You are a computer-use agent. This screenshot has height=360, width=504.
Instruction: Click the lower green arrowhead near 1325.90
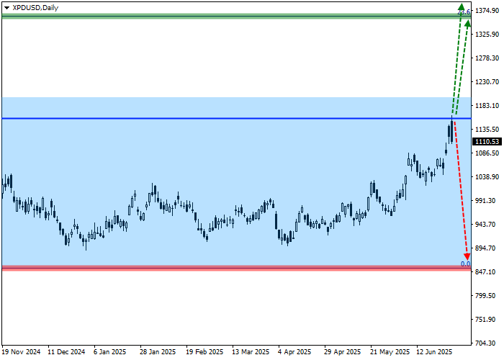click(x=468, y=25)
